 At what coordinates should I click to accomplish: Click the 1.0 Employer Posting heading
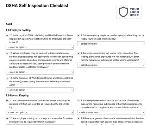click(x=18, y=30)
